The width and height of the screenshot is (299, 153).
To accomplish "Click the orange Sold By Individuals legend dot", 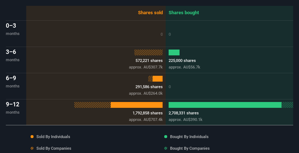I will pos(32,137).
